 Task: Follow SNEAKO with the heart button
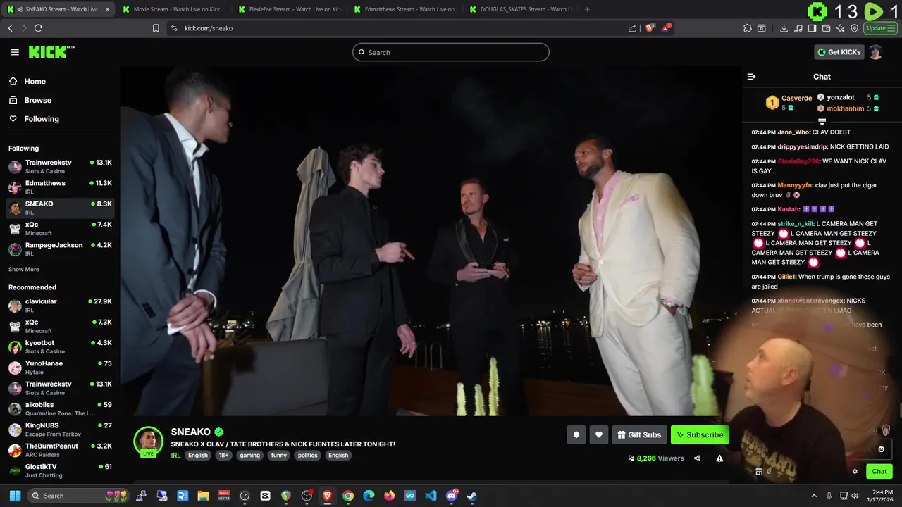599,435
